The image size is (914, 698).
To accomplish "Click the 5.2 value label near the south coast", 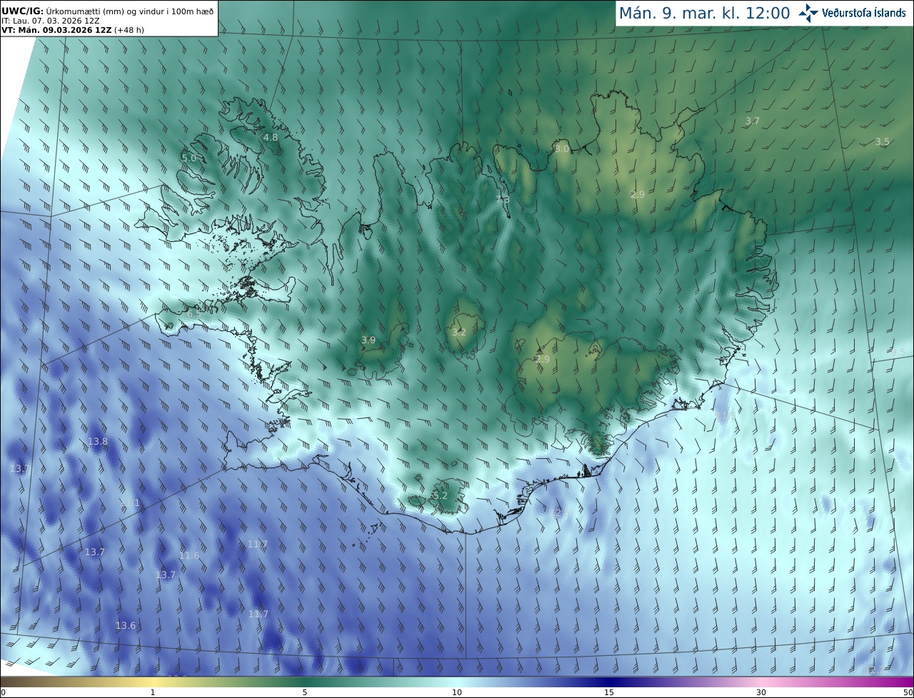I will [441, 495].
